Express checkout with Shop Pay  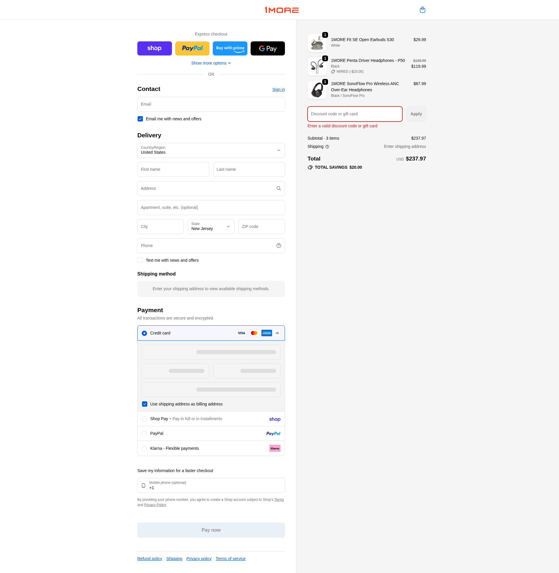[154, 48]
